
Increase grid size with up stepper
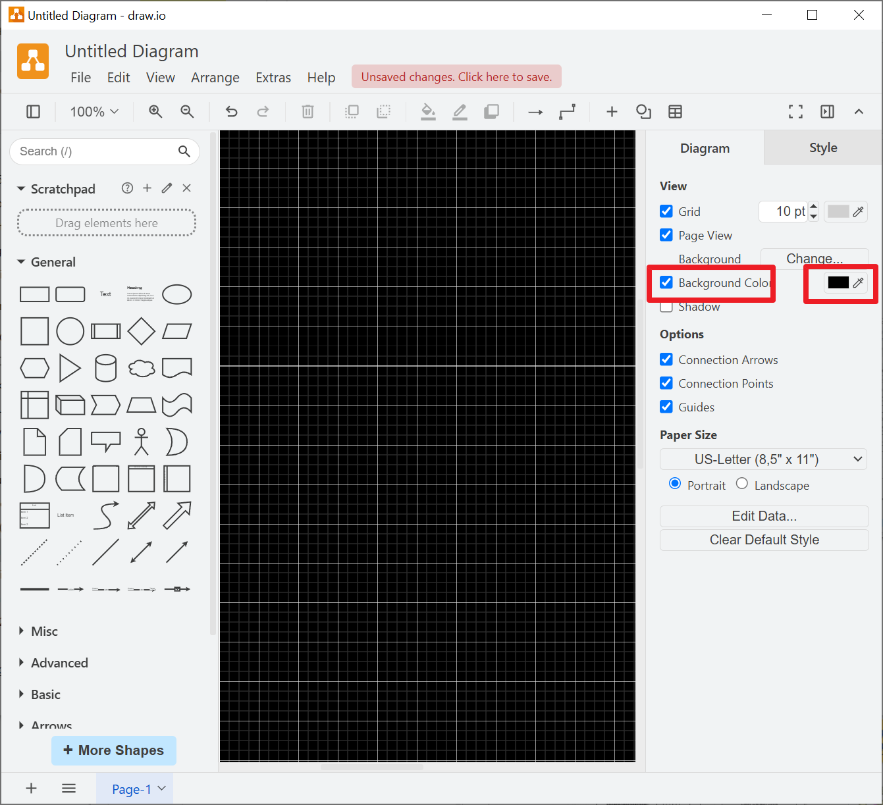tap(814, 206)
